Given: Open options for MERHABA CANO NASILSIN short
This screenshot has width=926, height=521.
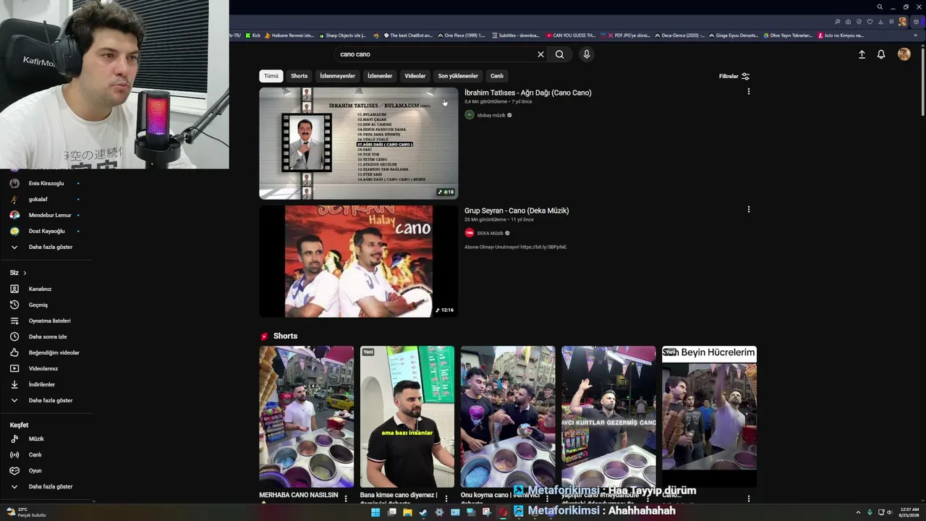Looking at the screenshot, I should click(346, 499).
